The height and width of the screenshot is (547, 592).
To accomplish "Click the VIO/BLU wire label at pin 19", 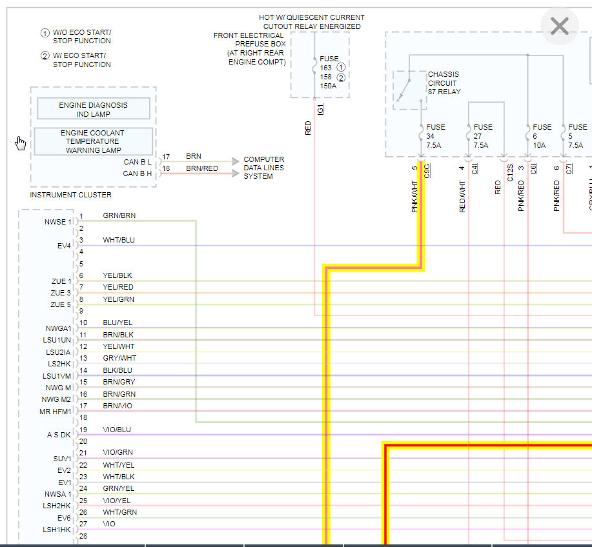I will [117, 430].
